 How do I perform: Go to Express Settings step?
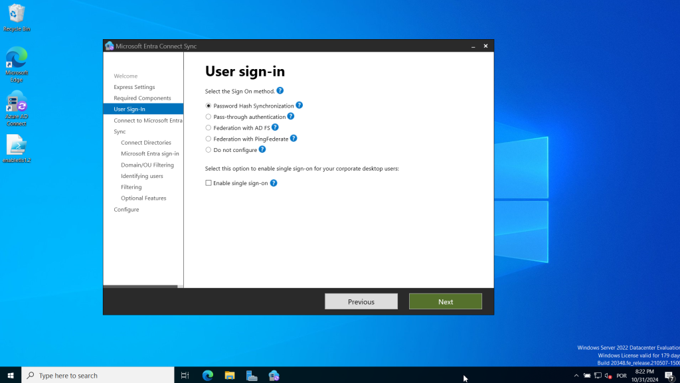click(134, 87)
